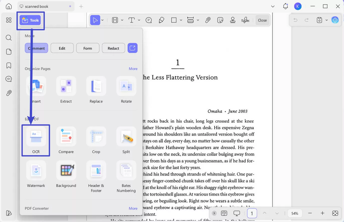Select the Crop tool icon

click(96, 137)
